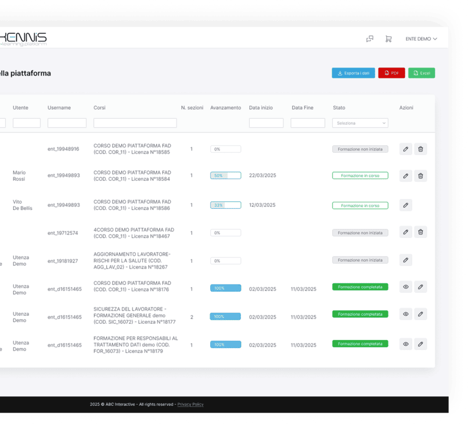Image resolution: width=468 pixels, height=425 pixels.
Task: Open the chat messages icon in header
Action: (x=370, y=39)
